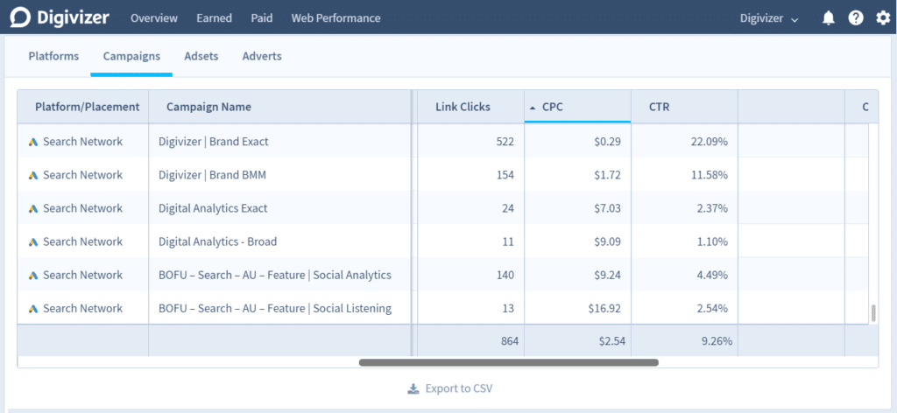Click Google Ads icon in Brand Exact row
The image size is (897, 413).
pos(33,142)
